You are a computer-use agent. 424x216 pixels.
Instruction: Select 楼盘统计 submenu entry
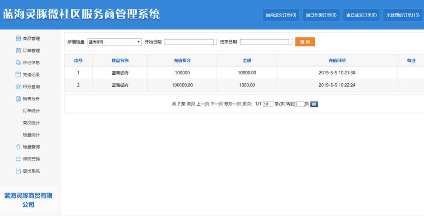click(31, 135)
